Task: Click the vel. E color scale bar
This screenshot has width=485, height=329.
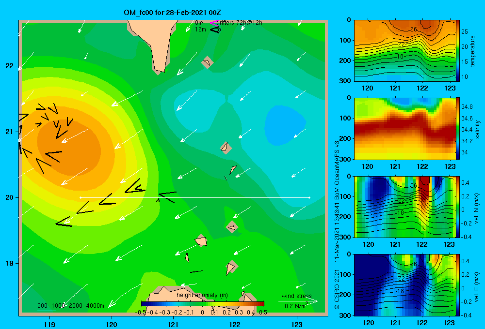Action: point(458,284)
